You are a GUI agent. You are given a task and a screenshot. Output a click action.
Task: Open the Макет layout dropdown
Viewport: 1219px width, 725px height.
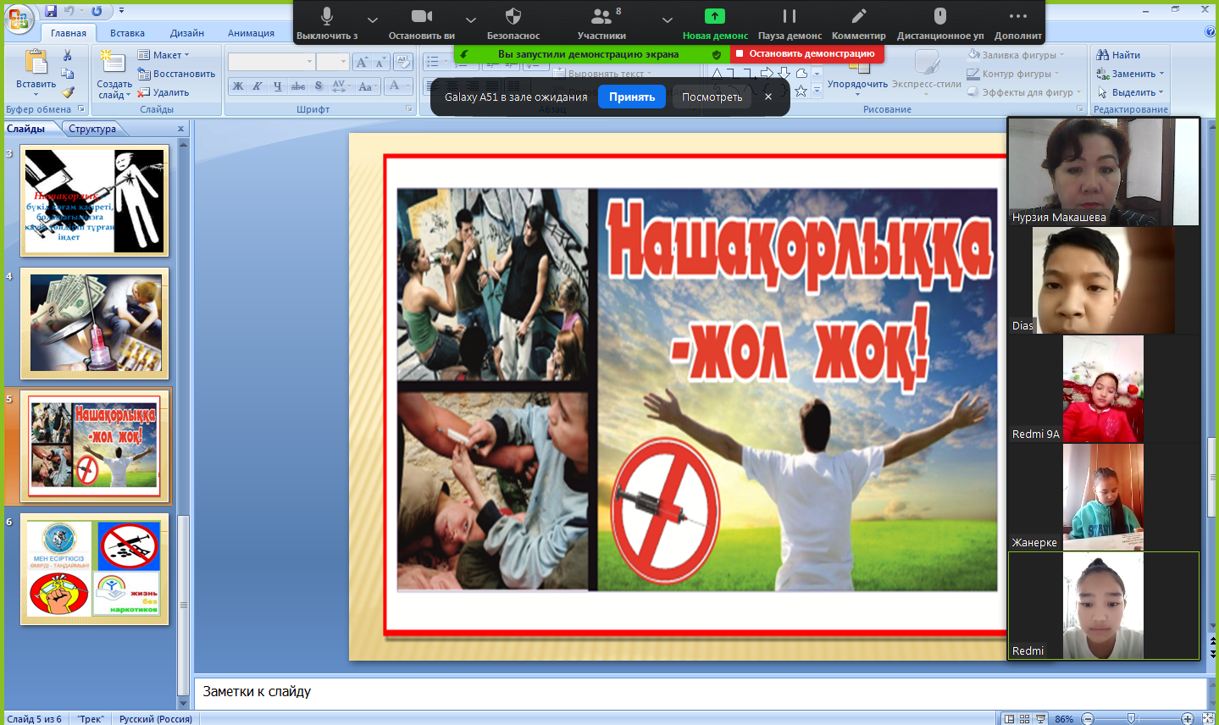point(165,55)
